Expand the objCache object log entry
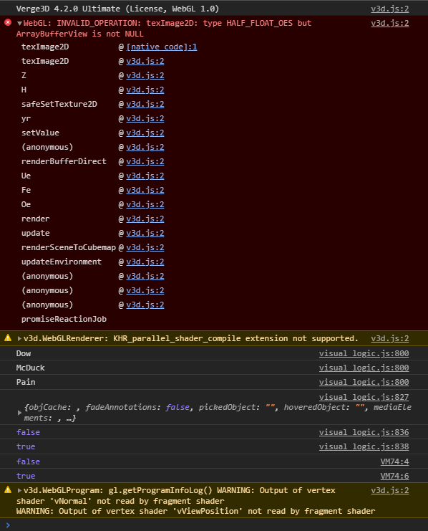Image resolution: width=428 pixels, height=531 pixels. tap(19, 413)
